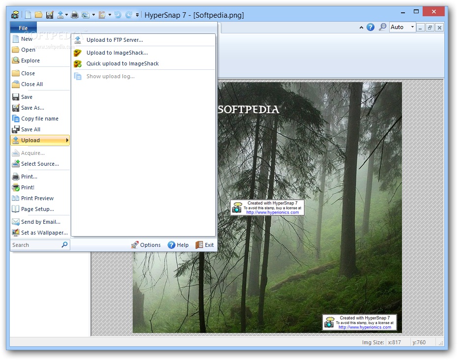Choose Set as Wallpaper... menu entry
The height and width of the screenshot is (360, 458).
tap(40, 233)
